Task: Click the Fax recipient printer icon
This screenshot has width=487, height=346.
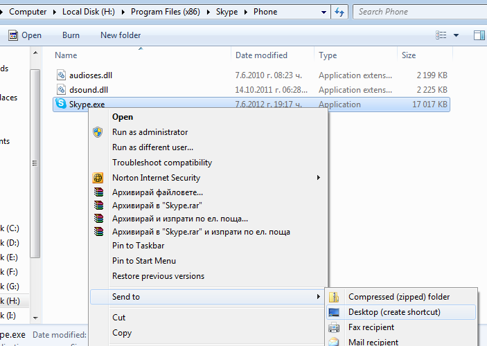Action: 334,327
